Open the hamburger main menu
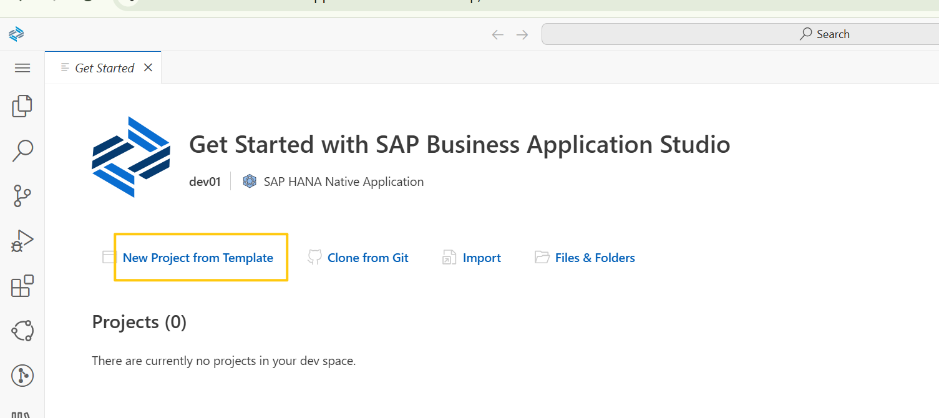This screenshot has height=418, width=939. coord(22,68)
